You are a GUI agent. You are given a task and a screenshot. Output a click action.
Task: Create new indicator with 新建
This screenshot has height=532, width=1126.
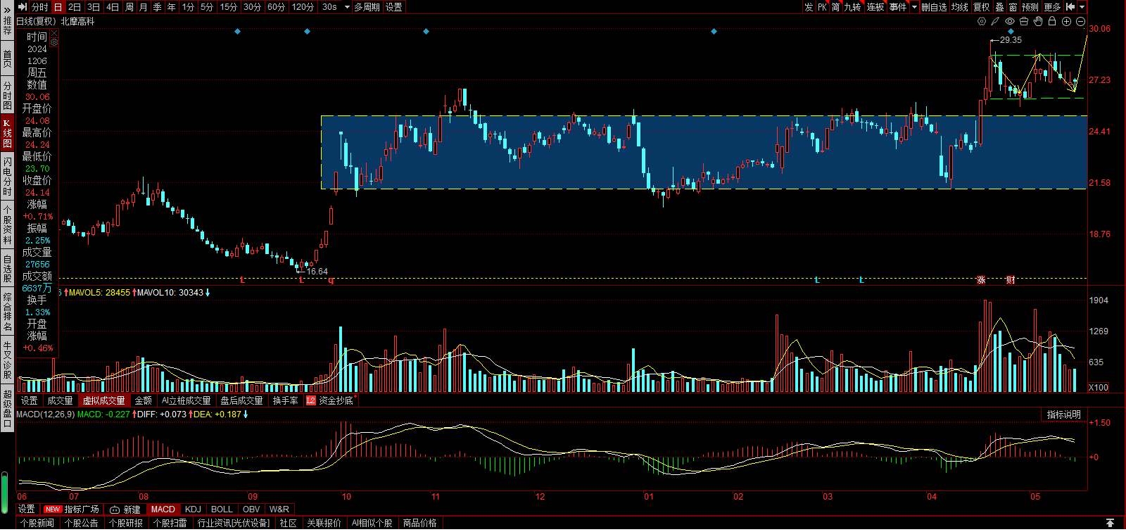tap(125, 509)
